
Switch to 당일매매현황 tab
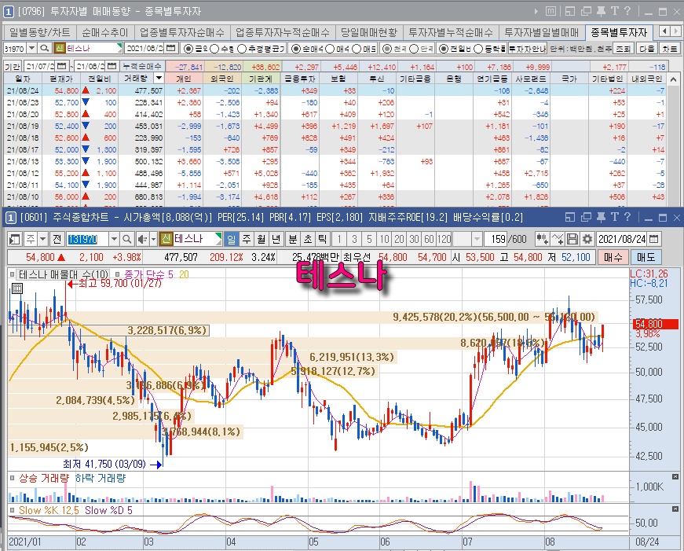point(369,32)
